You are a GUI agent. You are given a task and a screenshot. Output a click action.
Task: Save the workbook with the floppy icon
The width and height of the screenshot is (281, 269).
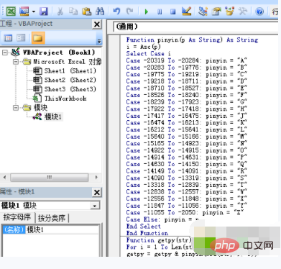coord(43,12)
